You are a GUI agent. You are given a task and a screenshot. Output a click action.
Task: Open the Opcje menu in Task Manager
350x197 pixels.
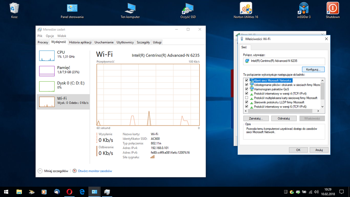(x=50, y=36)
